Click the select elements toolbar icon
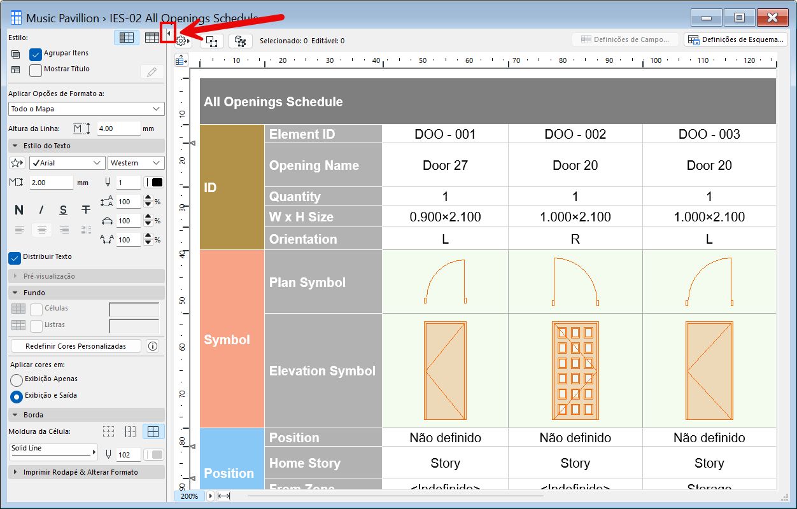 [211, 41]
